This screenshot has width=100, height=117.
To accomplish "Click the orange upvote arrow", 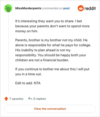I will point(6,99).
